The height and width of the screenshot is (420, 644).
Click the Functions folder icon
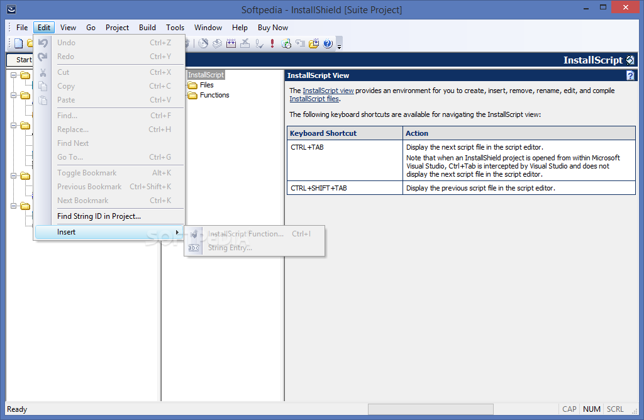[x=192, y=95]
